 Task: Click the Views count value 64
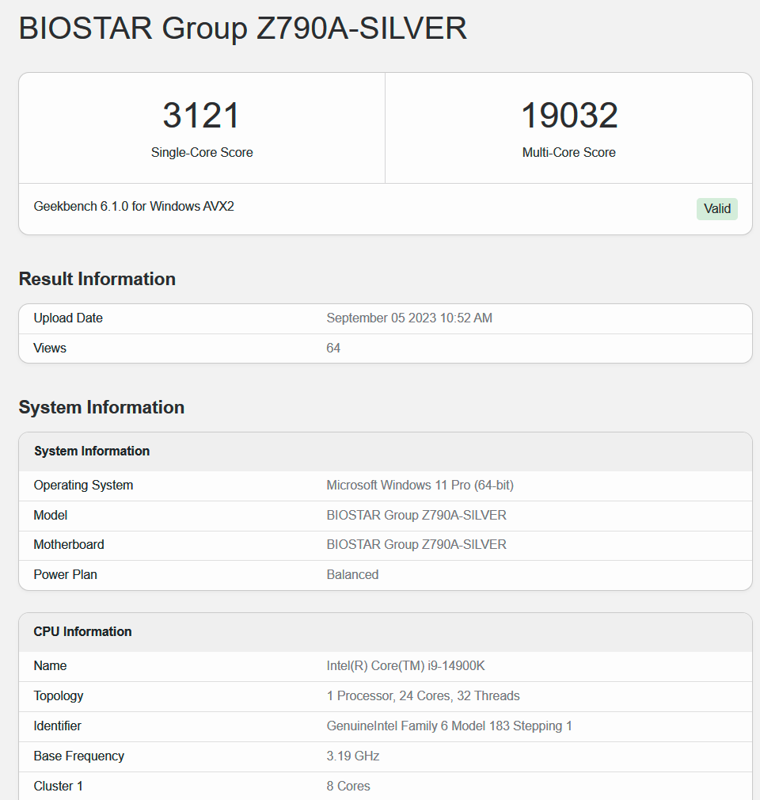(333, 349)
